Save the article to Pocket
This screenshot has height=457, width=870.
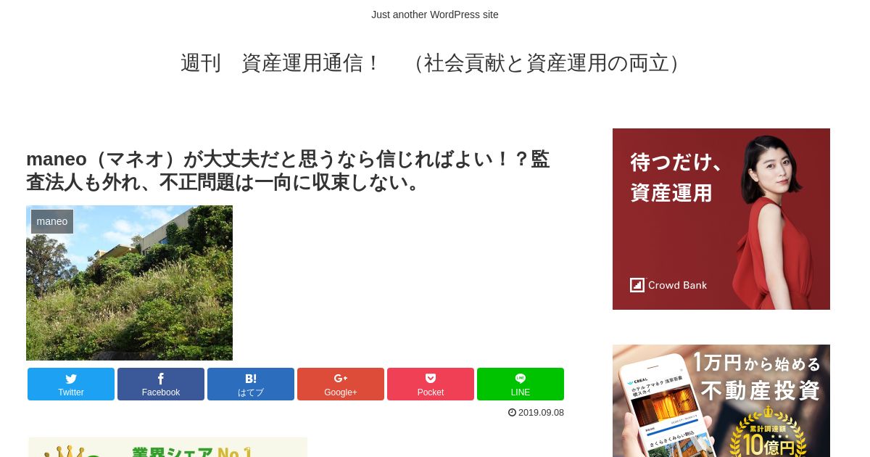pos(431,384)
